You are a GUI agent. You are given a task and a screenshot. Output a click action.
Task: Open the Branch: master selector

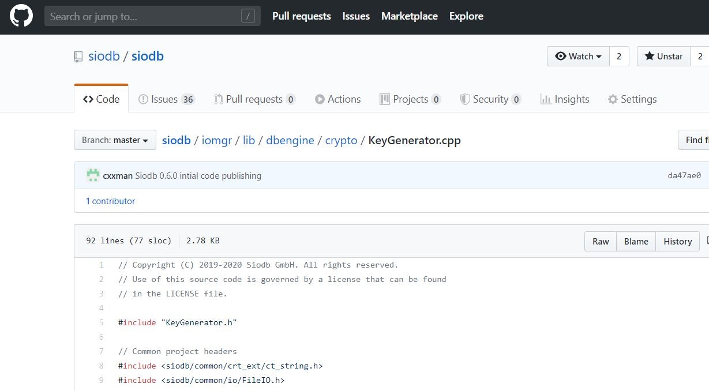coord(114,140)
